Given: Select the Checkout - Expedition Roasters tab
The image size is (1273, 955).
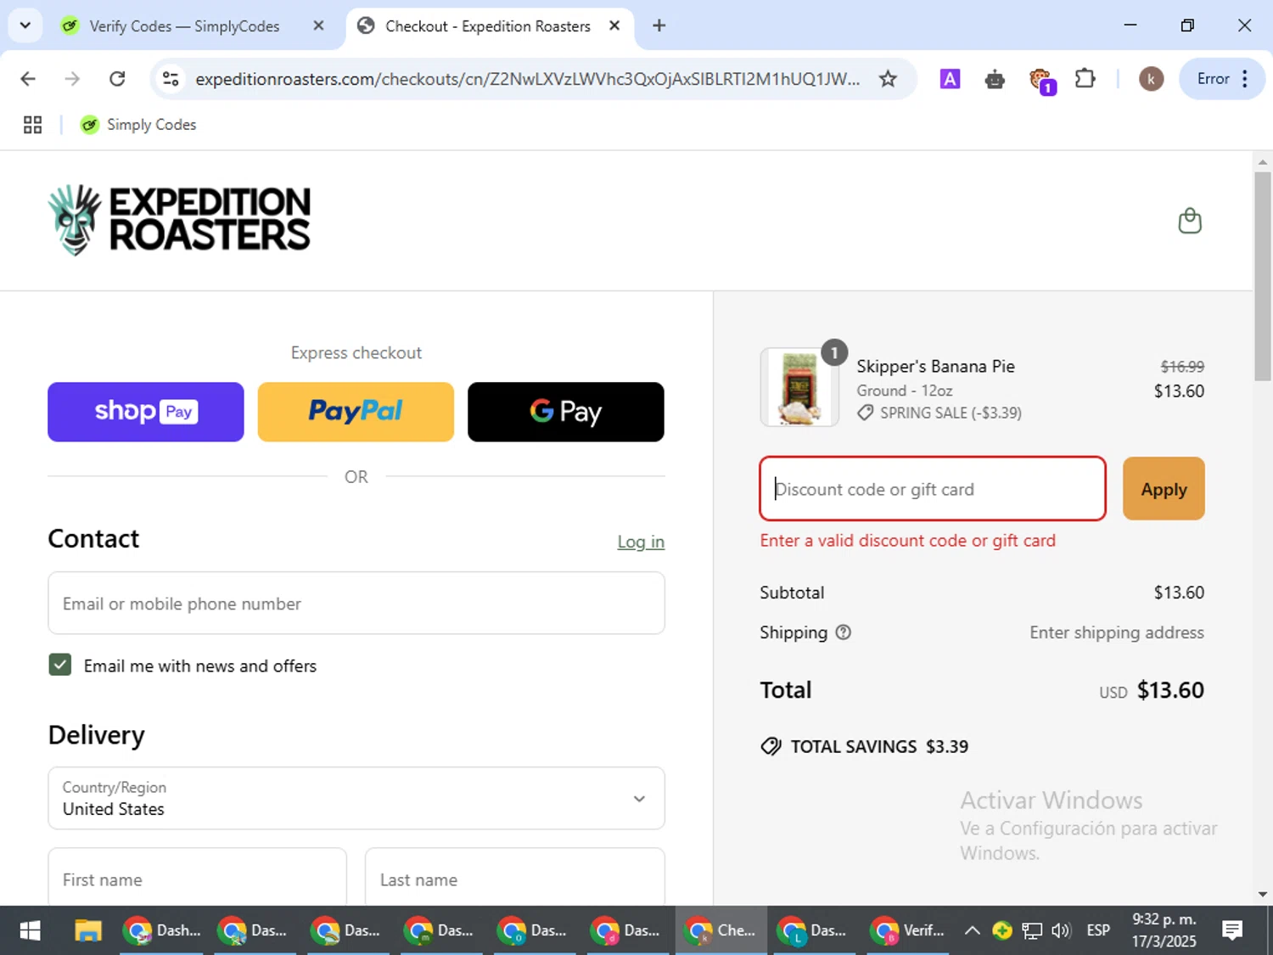Looking at the screenshot, I should coord(488,26).
